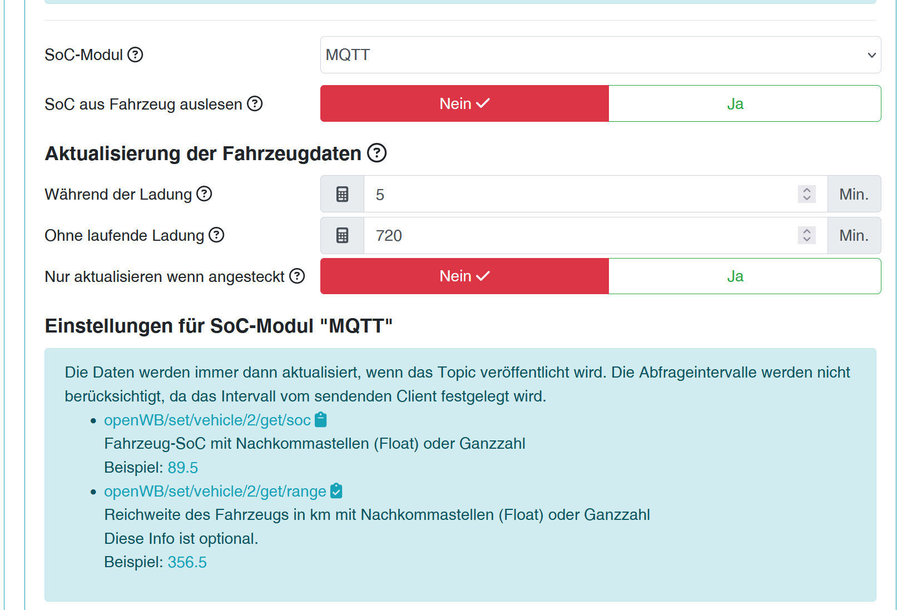Image resolution: width=902 pixels, height=610 pixels.
Task: Click the Min. unit label beside value 5
Action: tap(854, 194)
